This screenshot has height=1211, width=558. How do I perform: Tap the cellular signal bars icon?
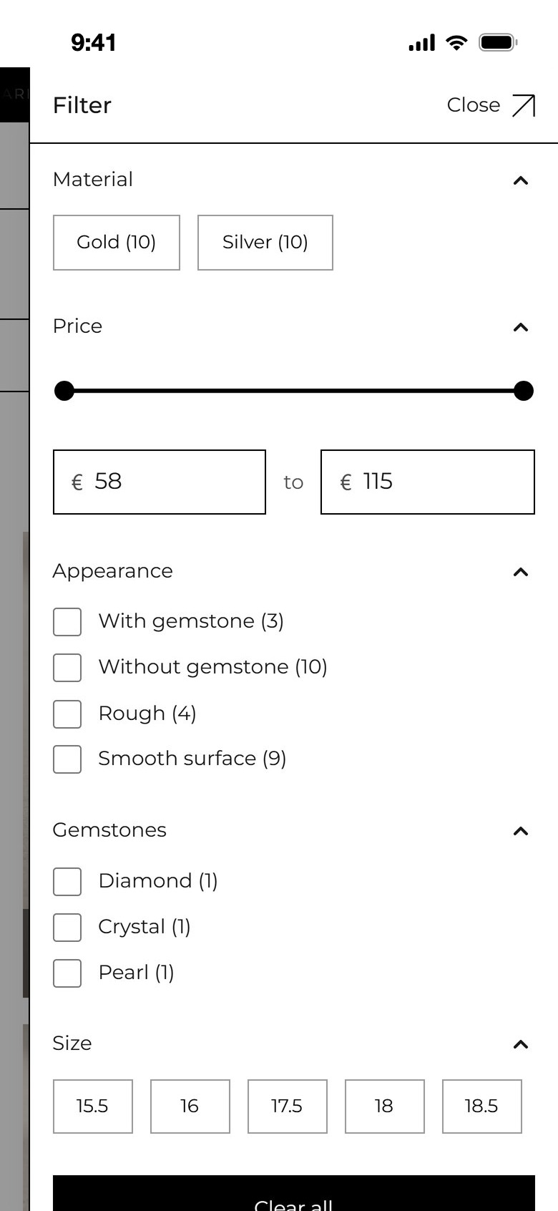[x=422, y=43]
